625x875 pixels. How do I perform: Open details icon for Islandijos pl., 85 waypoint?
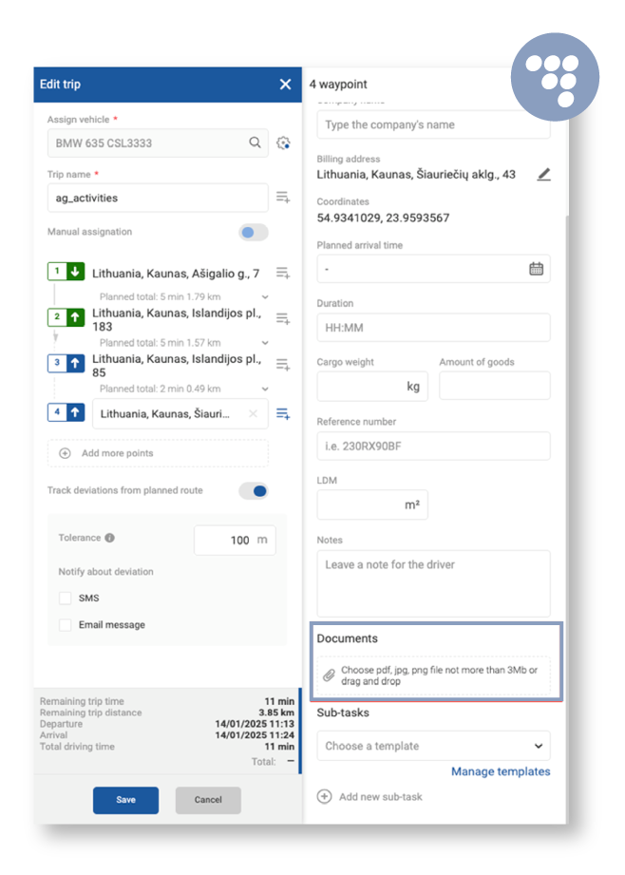(283, 365)
